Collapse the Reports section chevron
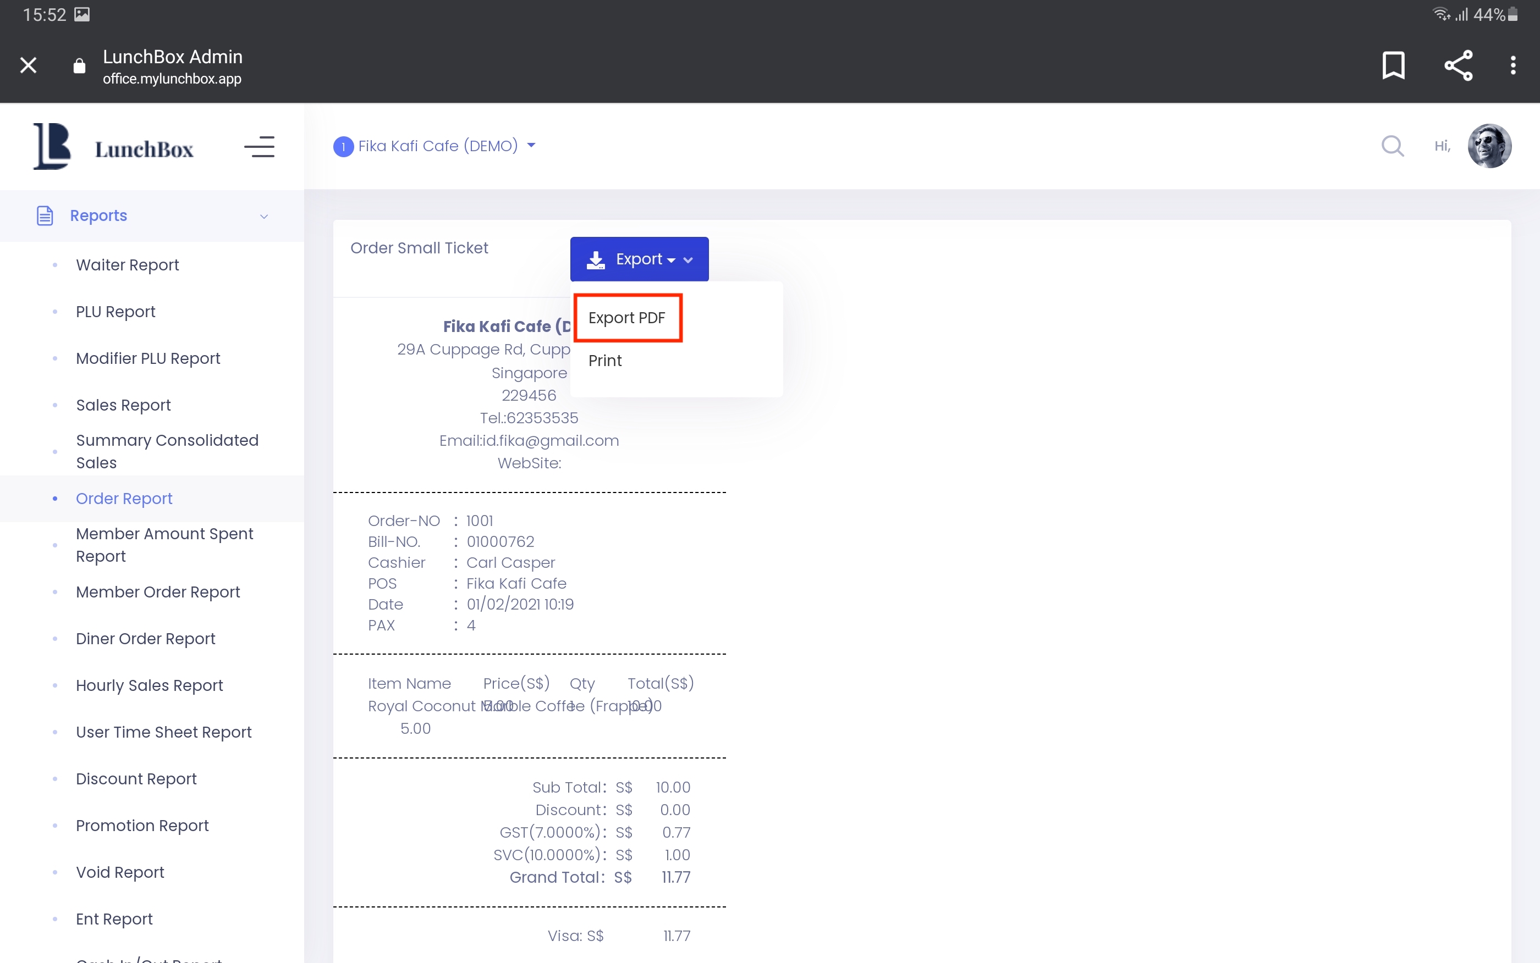Viewport: 1540px width, 963px height. [x=264, y=217]
